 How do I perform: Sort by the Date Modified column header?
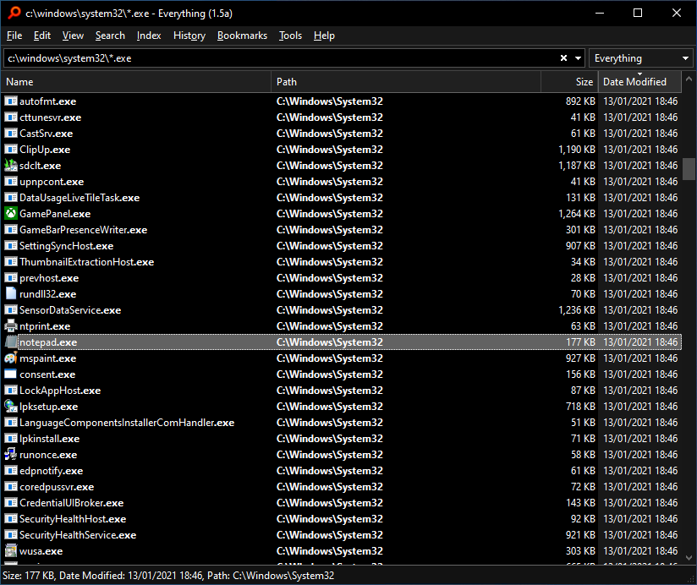click(639, 82)
